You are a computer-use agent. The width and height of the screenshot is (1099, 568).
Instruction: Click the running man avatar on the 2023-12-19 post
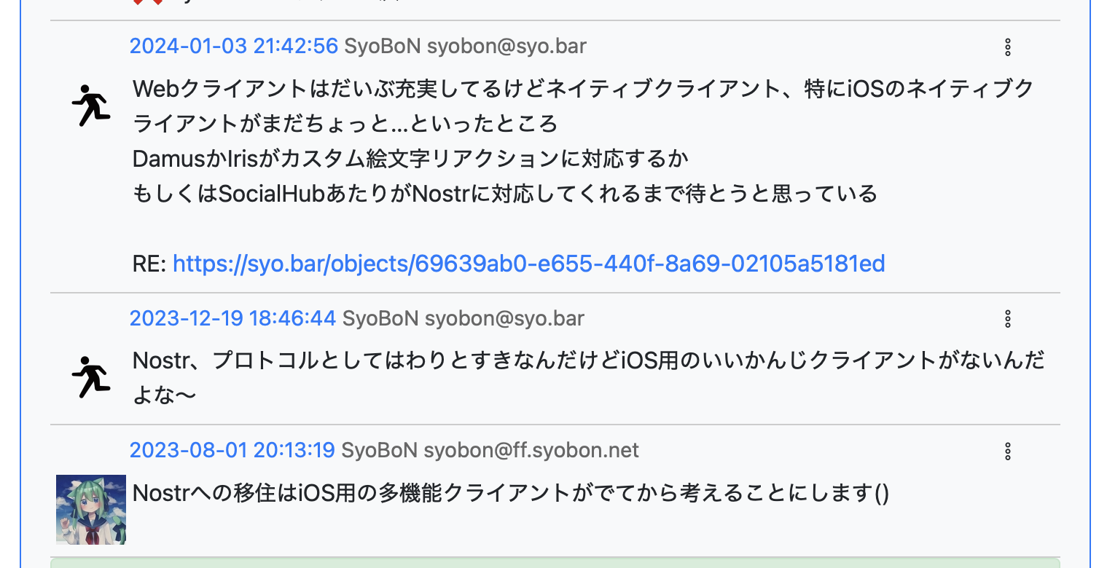tap(91, 377)
